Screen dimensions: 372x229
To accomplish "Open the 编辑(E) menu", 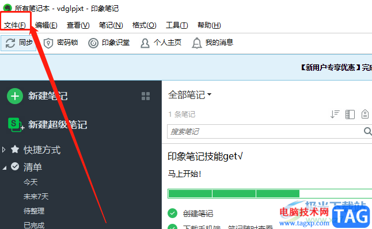I will pyautogui.click(x=46, y=25).
